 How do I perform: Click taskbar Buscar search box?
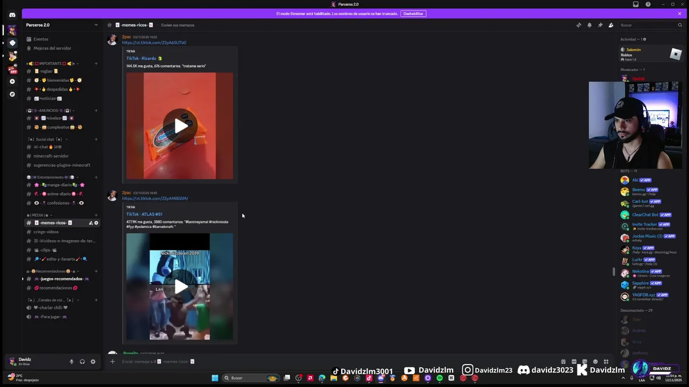(250, 378)
